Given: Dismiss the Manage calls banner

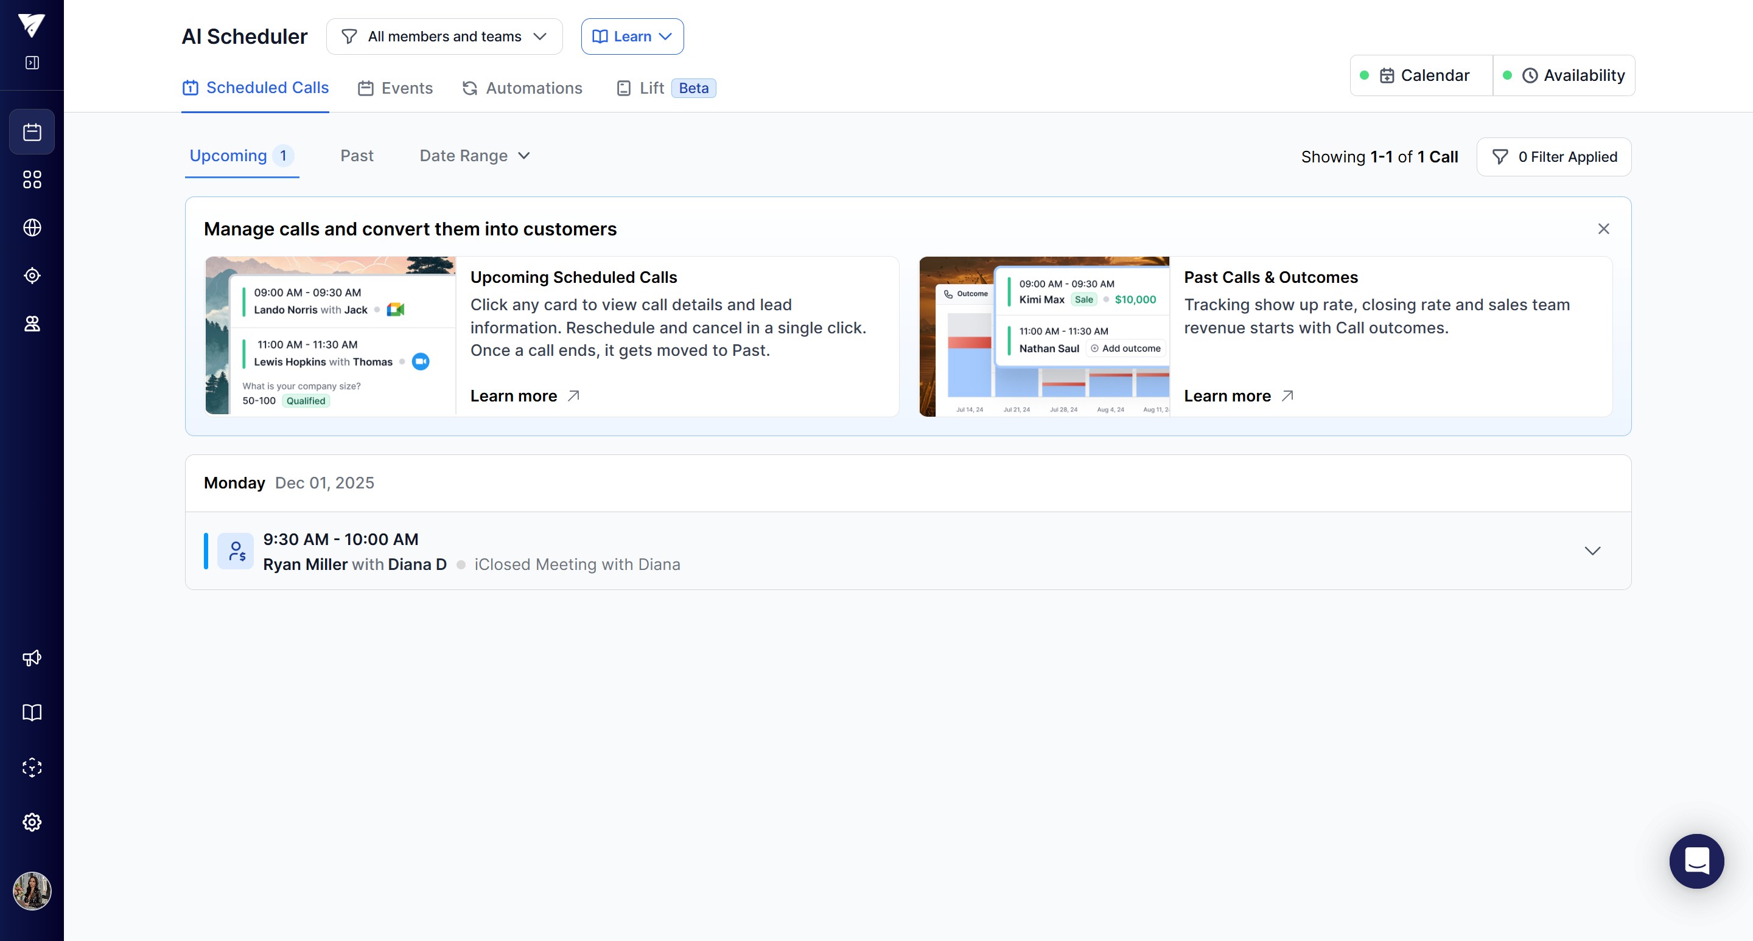Looking at the screenshot, I should (x=1603, y=229).
